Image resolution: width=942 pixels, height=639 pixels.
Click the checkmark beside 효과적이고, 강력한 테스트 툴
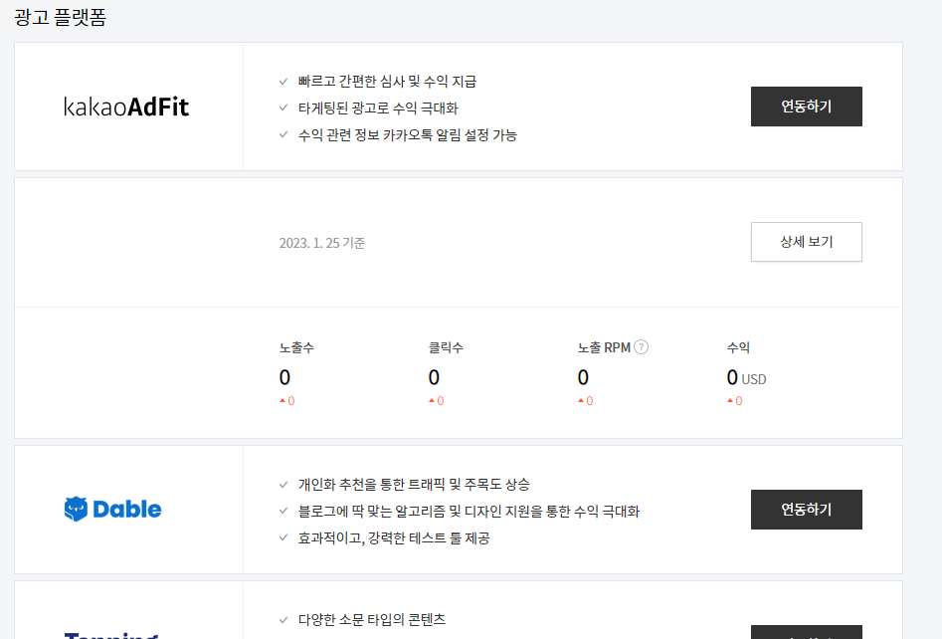(x=283, y=537)
